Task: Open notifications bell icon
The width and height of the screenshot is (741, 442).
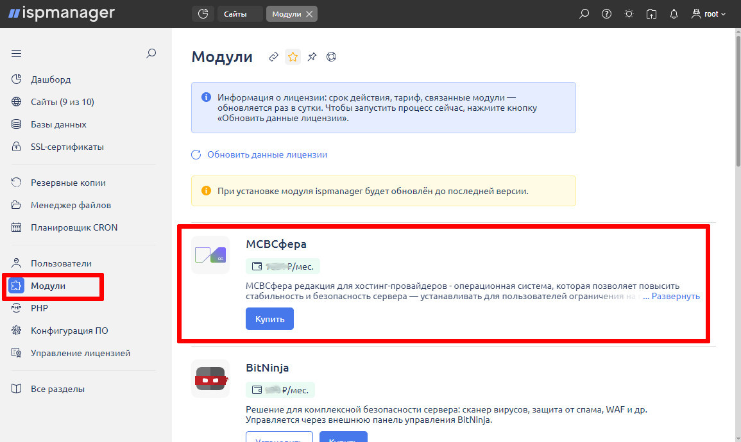Action: tap(674, 13)
